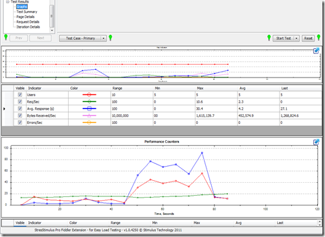
Task: Disable the Errors/Sec indicator checkbox
Action: coord(20,123)
